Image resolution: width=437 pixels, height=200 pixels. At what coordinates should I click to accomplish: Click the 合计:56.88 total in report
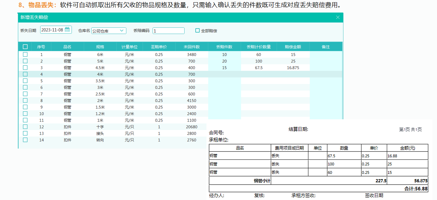[x=416, y=189]
